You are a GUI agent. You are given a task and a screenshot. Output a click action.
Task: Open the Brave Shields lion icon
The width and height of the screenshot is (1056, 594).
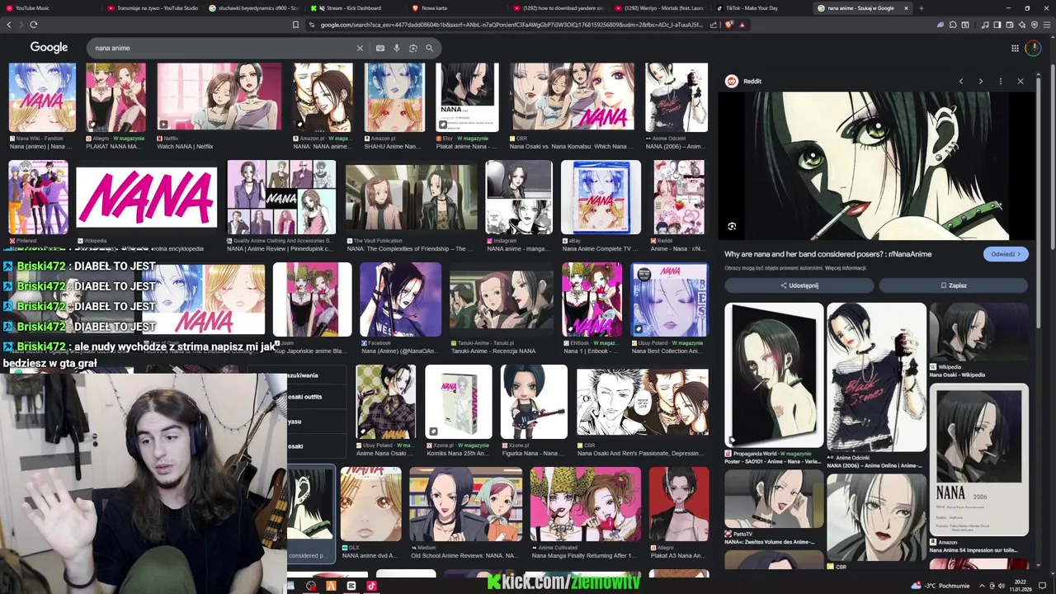(x=729, y=25)
